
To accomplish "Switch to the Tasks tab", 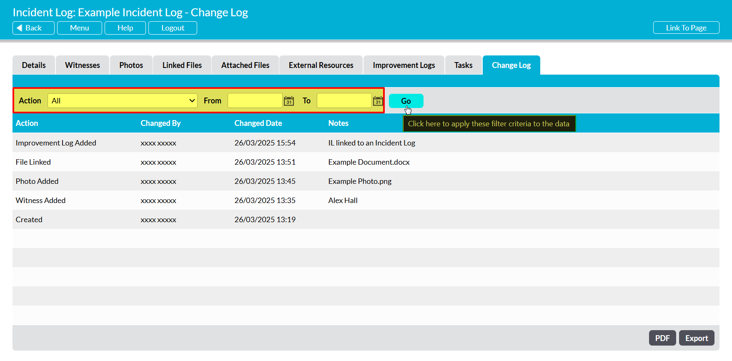I will tap(464, 65).
